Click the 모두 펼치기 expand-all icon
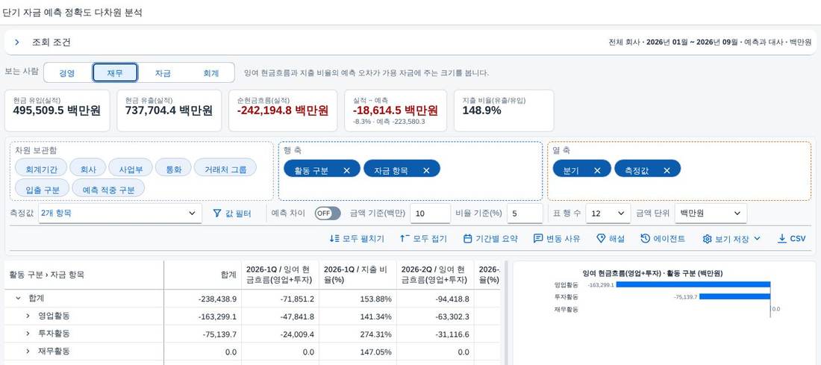 (x=335, y=238)
